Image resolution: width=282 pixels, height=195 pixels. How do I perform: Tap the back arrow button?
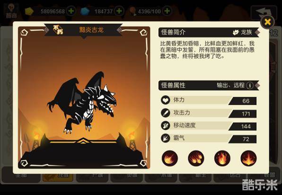point(264,12)
